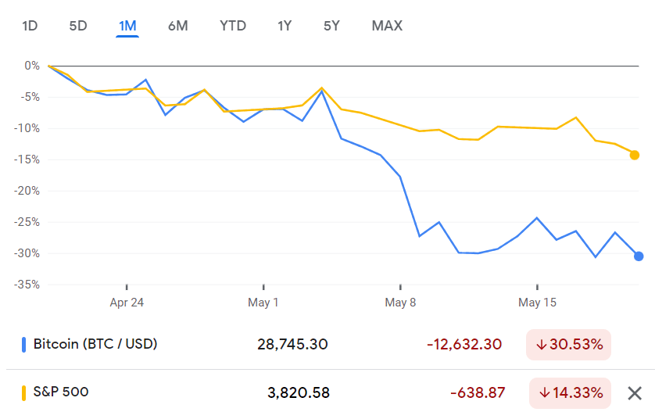Click the blue Bitcoin line endpoint dot

(639, 256)
